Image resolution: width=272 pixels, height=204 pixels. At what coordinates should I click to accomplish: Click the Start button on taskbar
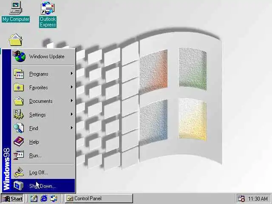12,198
